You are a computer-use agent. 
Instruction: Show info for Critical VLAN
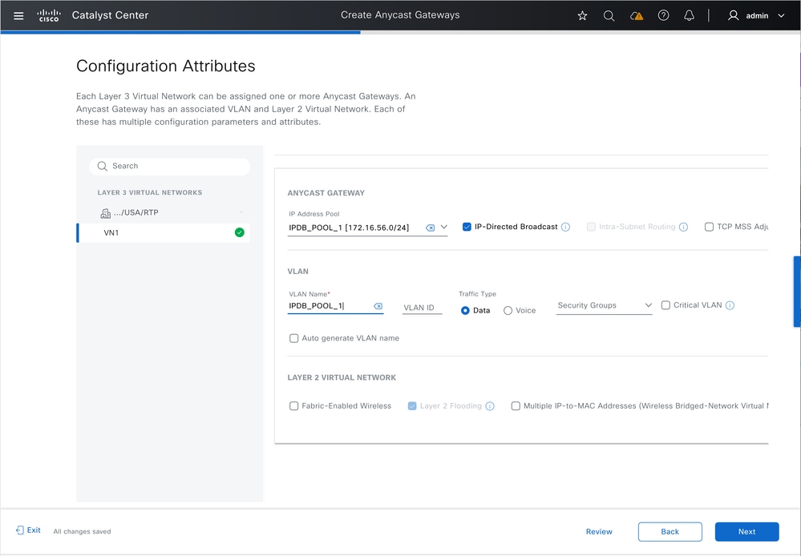tap(730, 305)
